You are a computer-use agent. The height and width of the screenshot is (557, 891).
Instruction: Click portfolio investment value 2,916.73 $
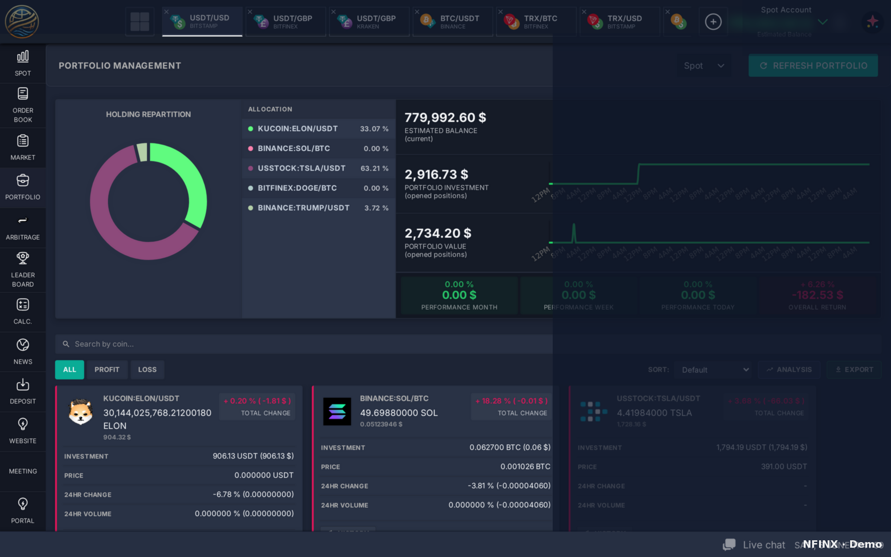tap(436, 175)
